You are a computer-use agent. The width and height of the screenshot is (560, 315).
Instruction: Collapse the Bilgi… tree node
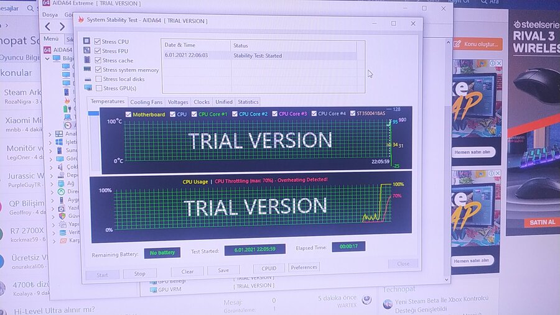[x=47, y=58]
